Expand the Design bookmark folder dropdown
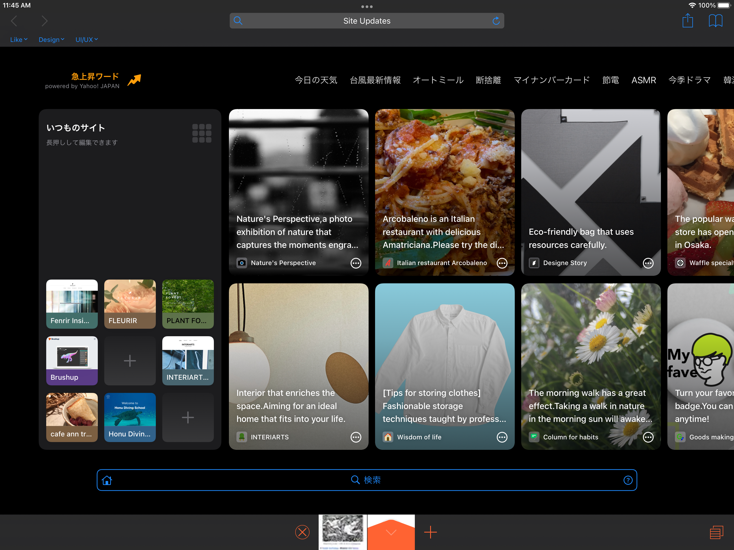Screen dimensions: 734x550 coord(51,39)
